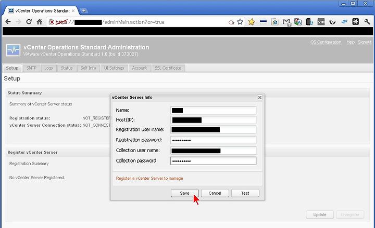Click the insecure HTTPS warning icon in address bar
The height and width of the screenshot is (228, 375).
(x=51, y=22)
